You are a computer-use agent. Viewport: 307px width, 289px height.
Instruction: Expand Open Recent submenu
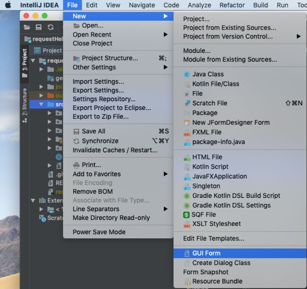pyautogui.click(x=118, y=34)
